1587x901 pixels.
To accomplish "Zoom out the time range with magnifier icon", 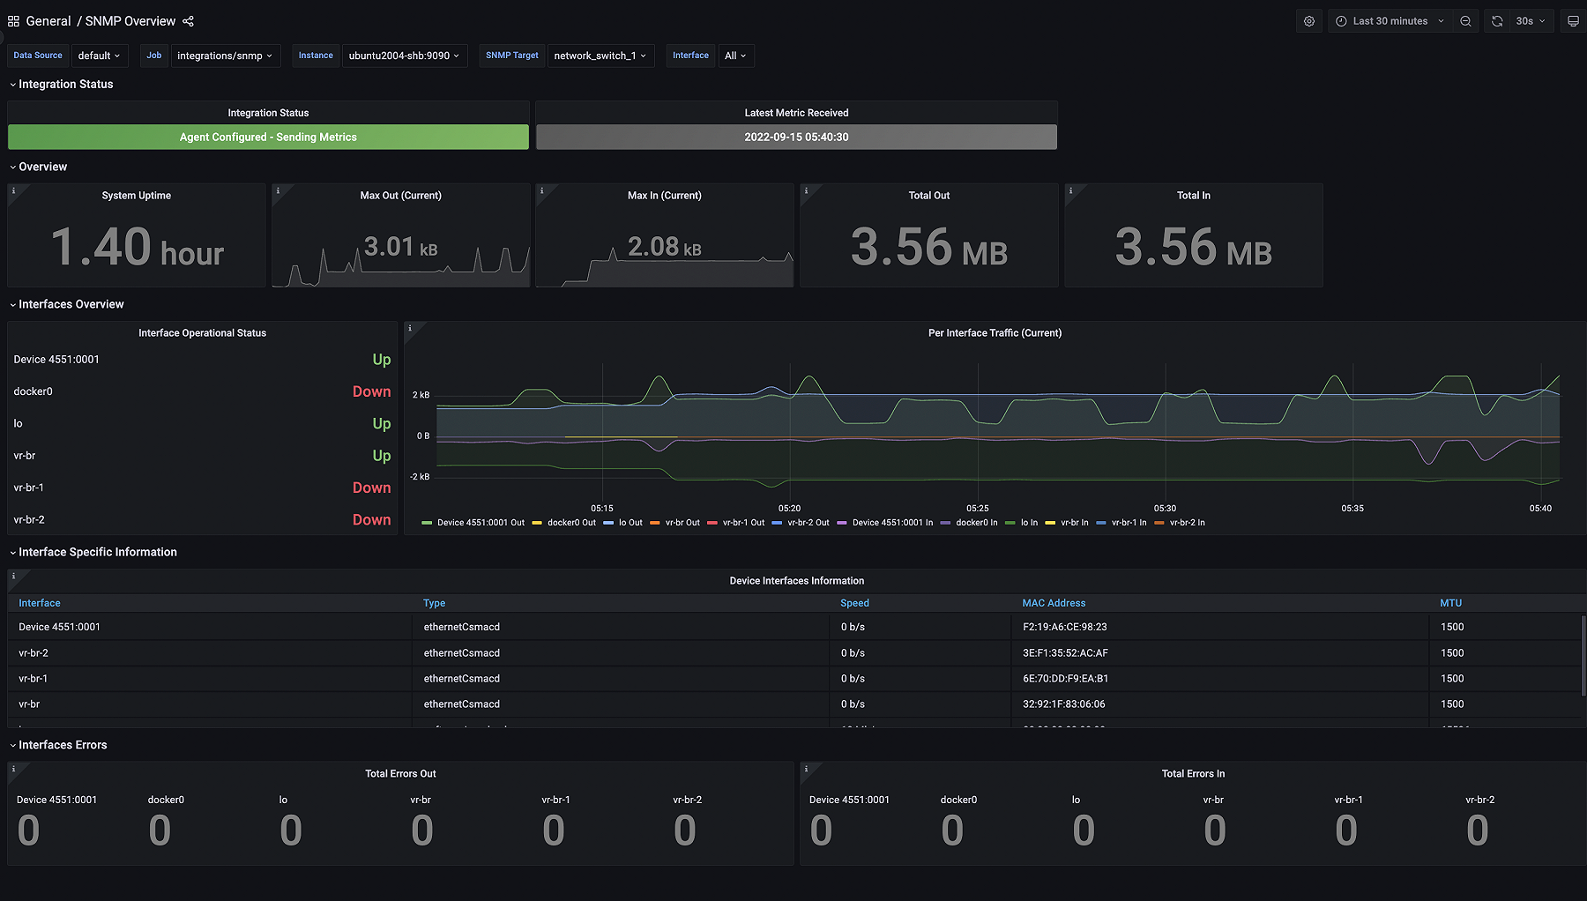I will (x=1464, y=20).
